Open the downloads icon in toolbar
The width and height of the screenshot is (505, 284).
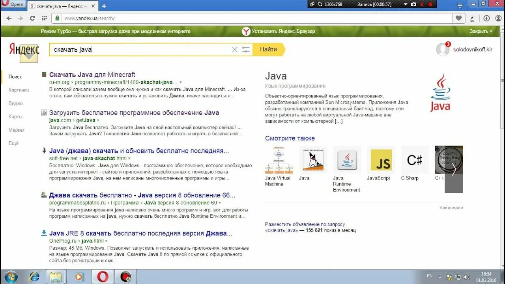486,18
